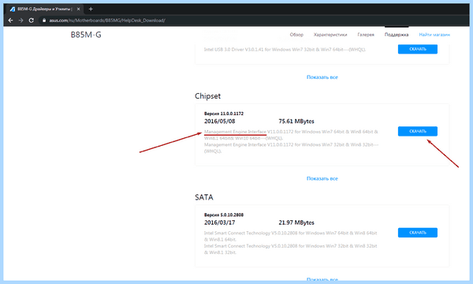Open the Обзор menu item

(x=296, y=35)
